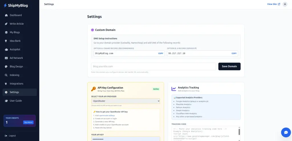Click the Analytics Tracking chart icon
This screenshot has width=292, height=141.
coord(174,89)
